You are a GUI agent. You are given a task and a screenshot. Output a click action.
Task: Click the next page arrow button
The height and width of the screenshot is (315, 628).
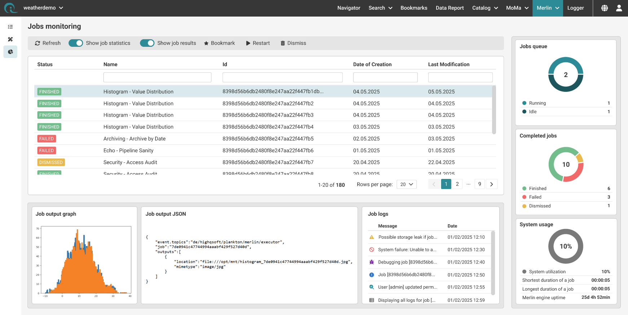point(491,184)
